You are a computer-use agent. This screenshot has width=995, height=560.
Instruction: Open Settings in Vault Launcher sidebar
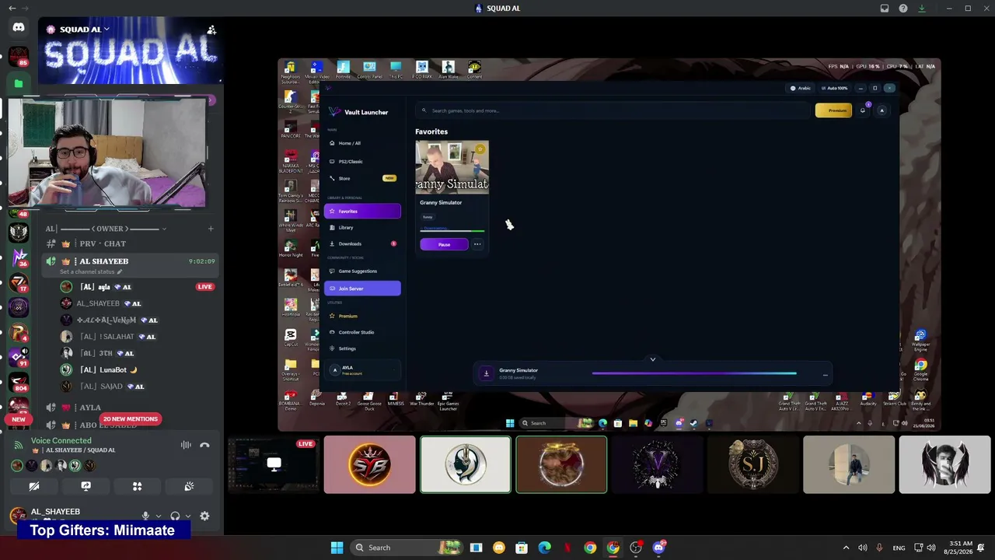coord(362,348)
